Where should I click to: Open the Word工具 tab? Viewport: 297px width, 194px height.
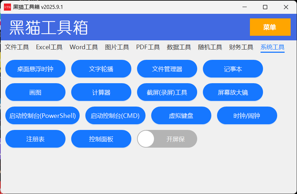click(x=84, y=47)
